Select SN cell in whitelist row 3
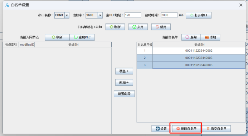The image size is (248, 136). coord(199,65)
